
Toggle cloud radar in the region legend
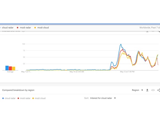9,98
